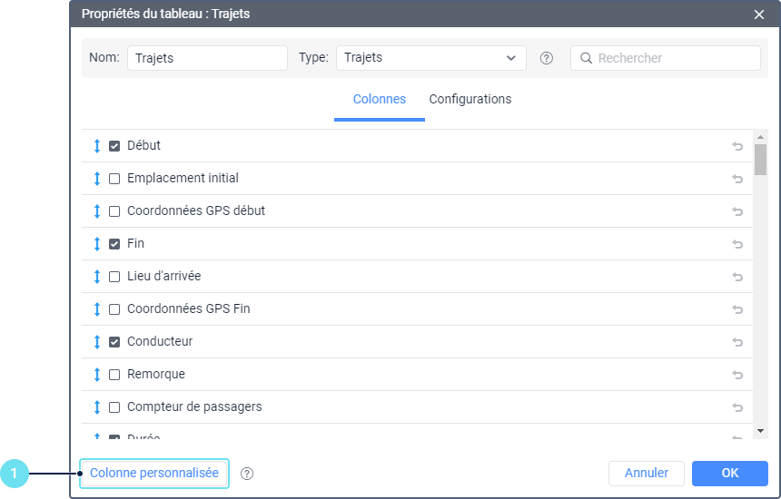Click the search magnifier icon
Viewport: 781px width, 499px height.
587,58
